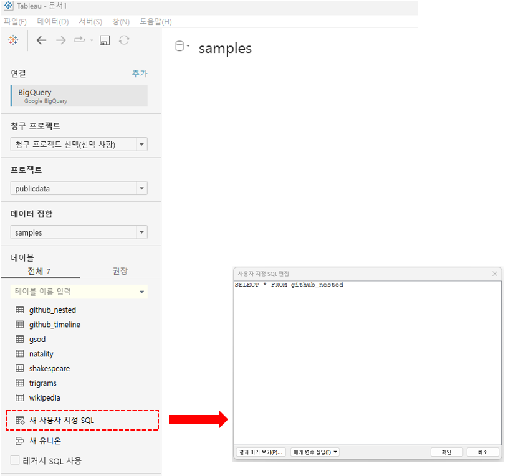Click 결과 미리 보기(P)... button
The image size is (508, 476).
(261, 452)
